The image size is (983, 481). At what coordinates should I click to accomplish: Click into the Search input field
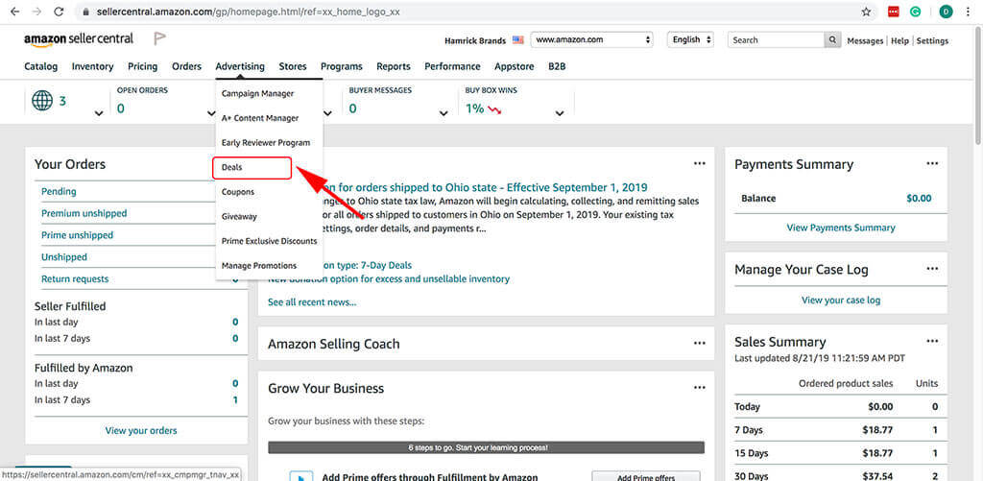click(x=776, y=40)
